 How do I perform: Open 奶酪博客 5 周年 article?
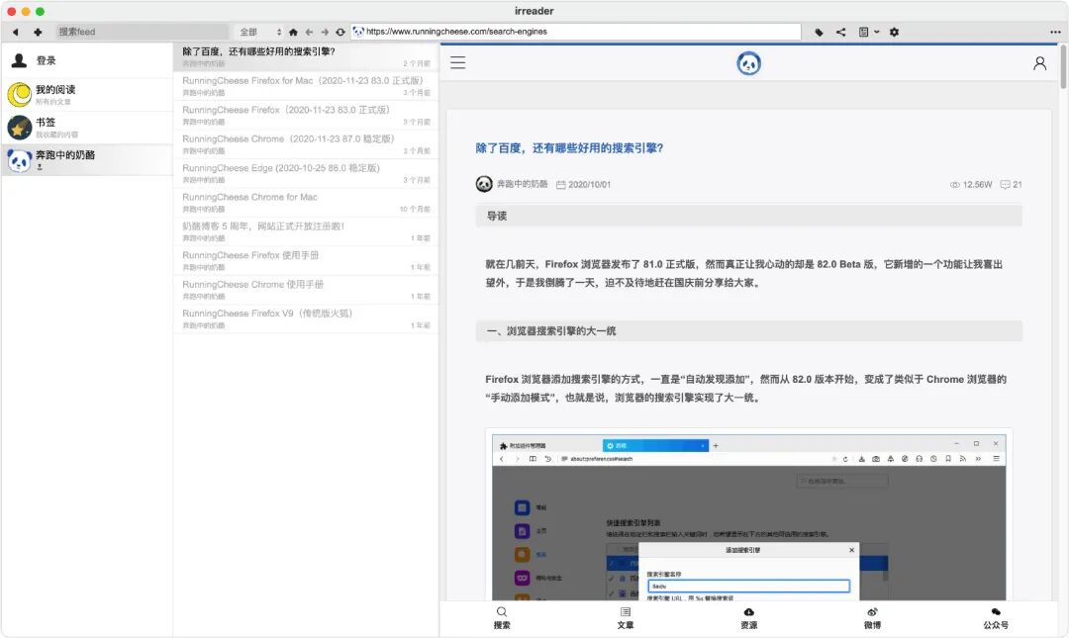[306, 231]
